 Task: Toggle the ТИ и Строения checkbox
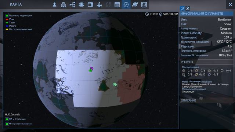[x=7, y=119]
